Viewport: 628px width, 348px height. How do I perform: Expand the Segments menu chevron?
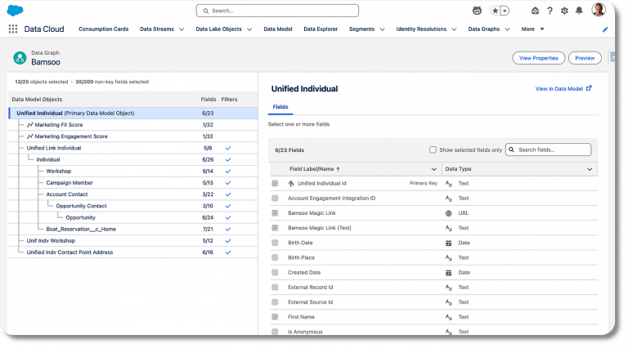(x=382, y=29)
